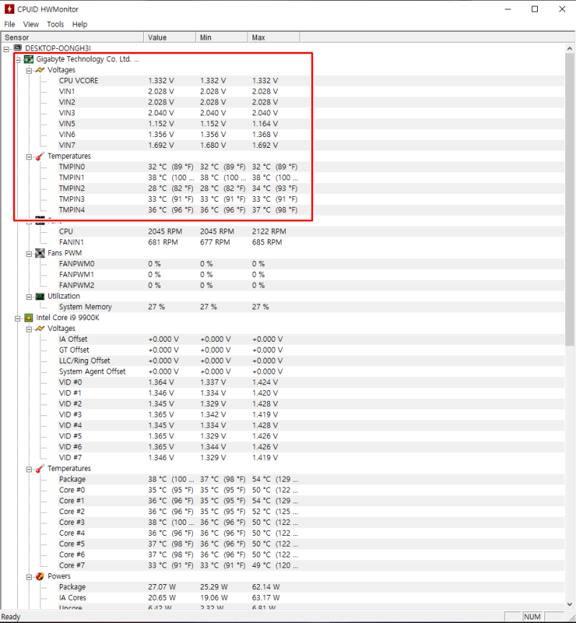Select the temperature Package row
The image size is (576, 623).
point(310,480)
